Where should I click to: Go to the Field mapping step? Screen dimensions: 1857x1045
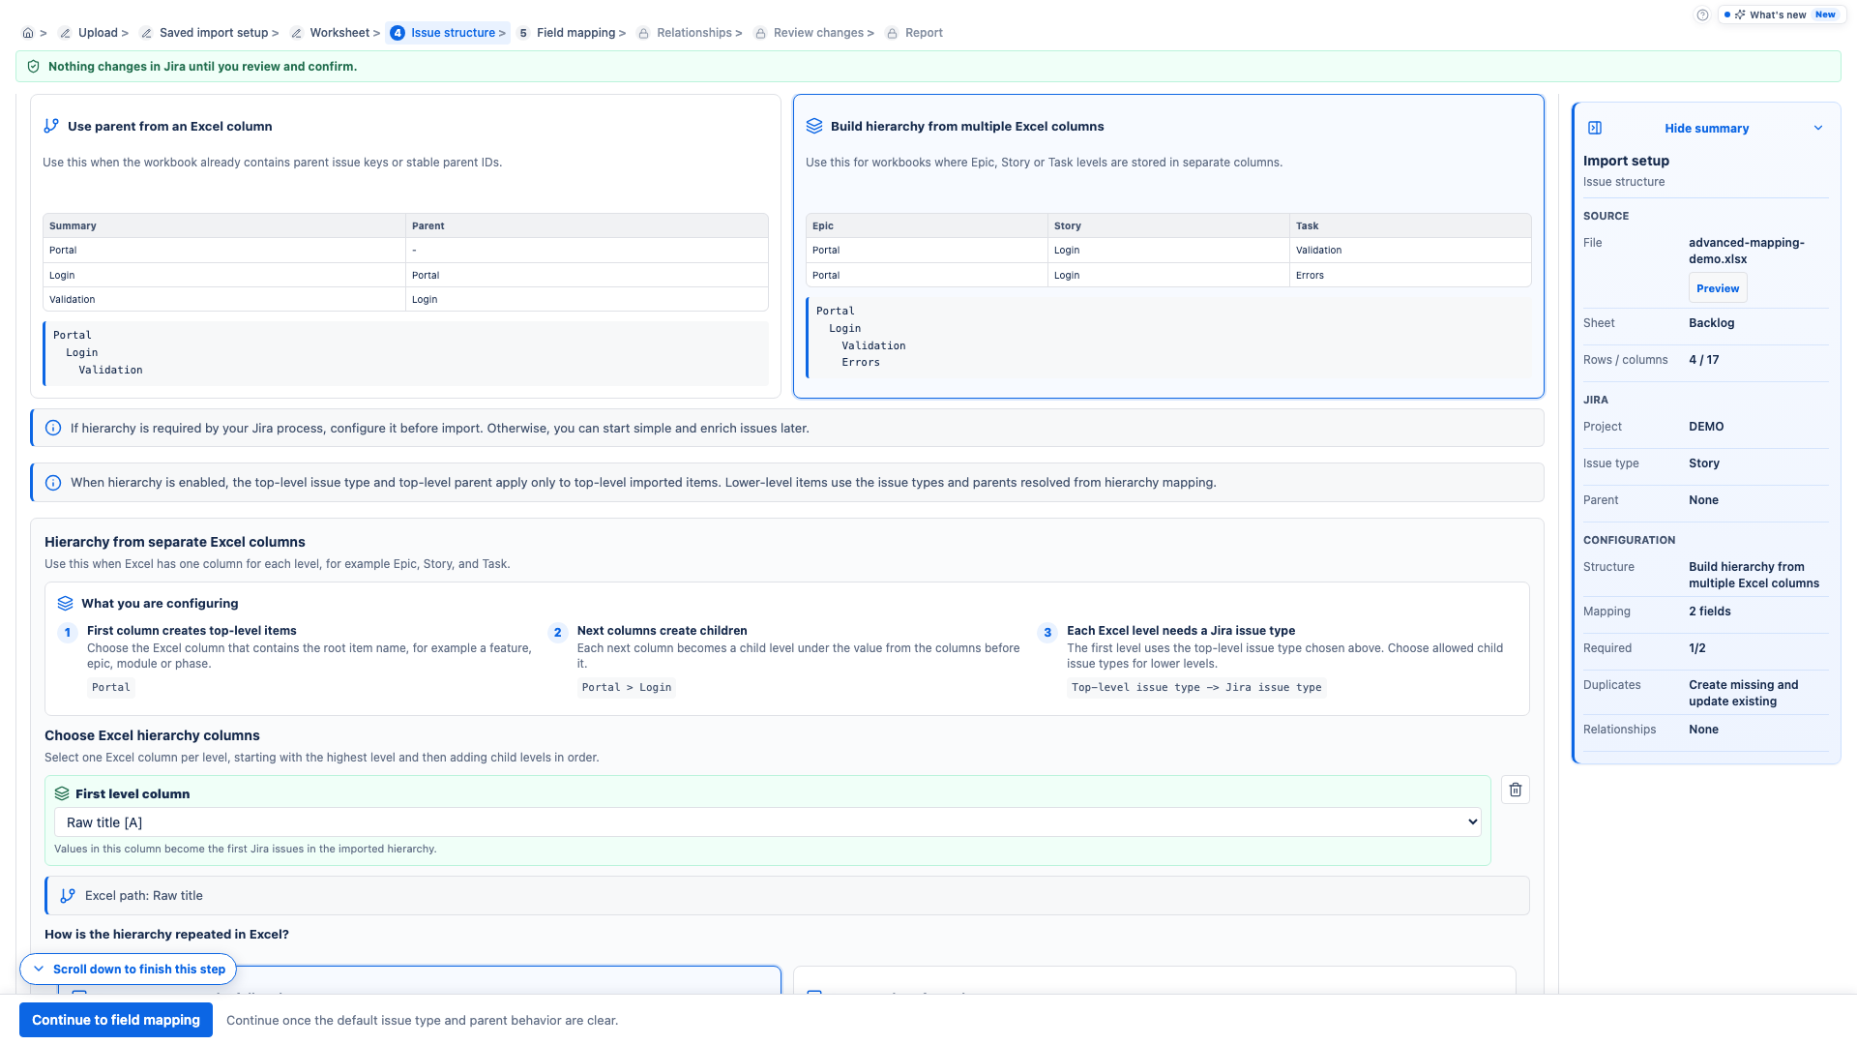[575, 33]
